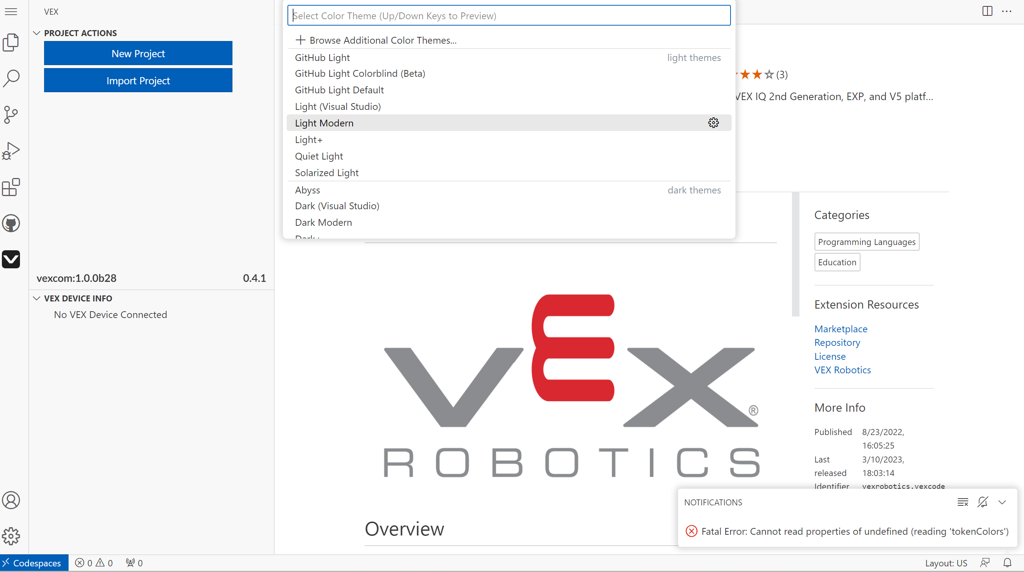Click plus icon to browse additional themes
Screen dimensions: 1024x572
tap(301, 40)
